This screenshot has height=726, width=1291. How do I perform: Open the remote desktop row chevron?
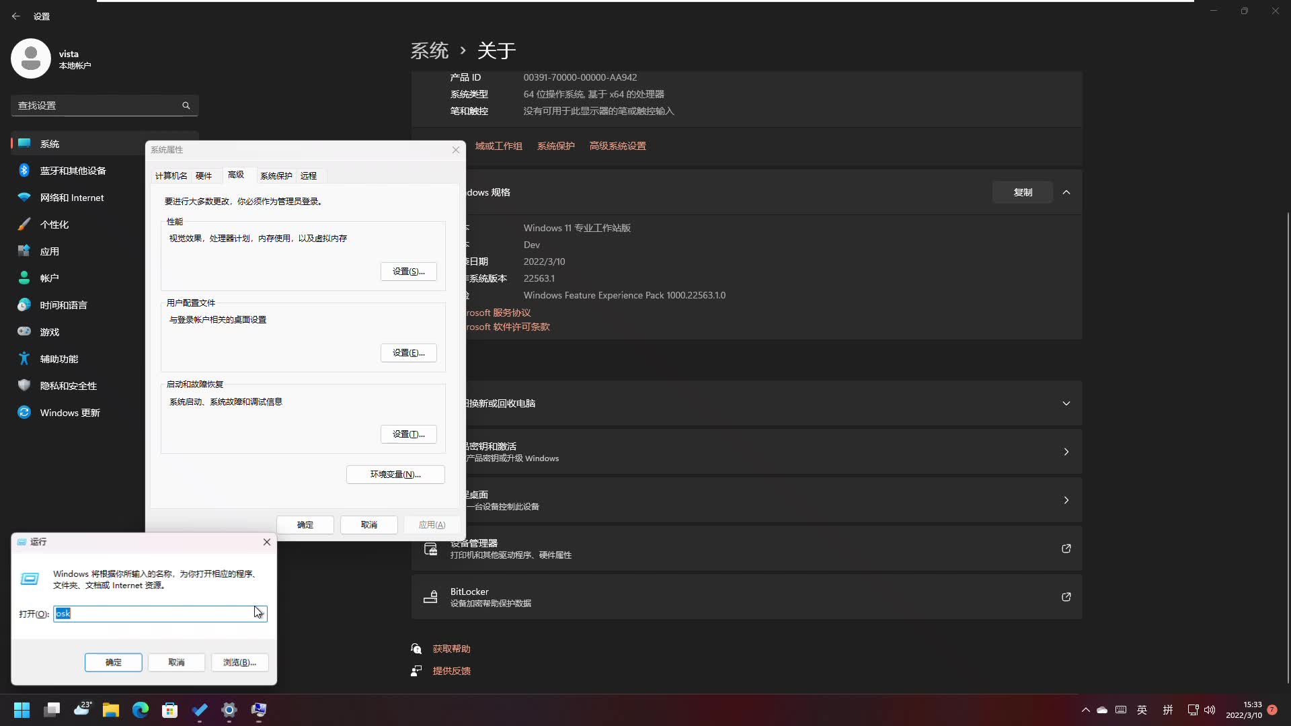coord(1066,500)
